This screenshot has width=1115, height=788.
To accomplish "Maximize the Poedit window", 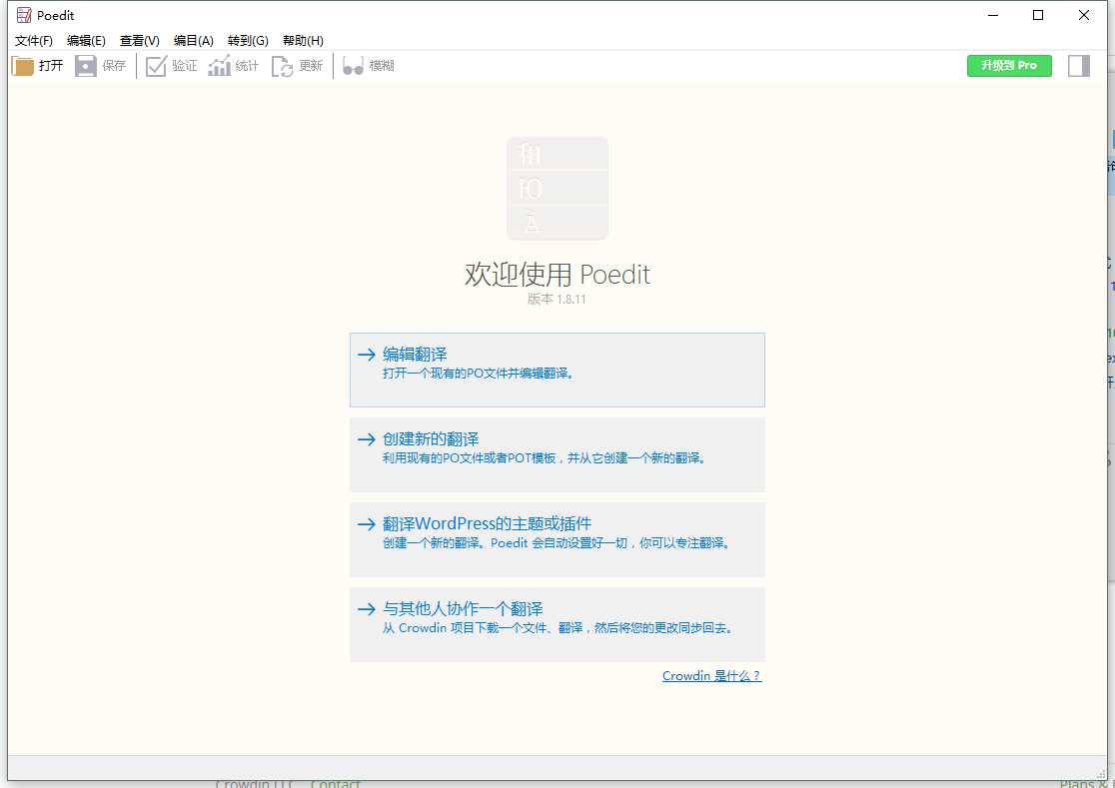I will click(x=1038, y=15).
